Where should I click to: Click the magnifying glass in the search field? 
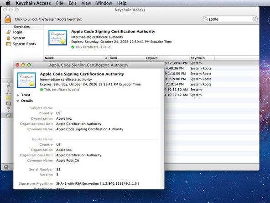click(x=206, y=19)
